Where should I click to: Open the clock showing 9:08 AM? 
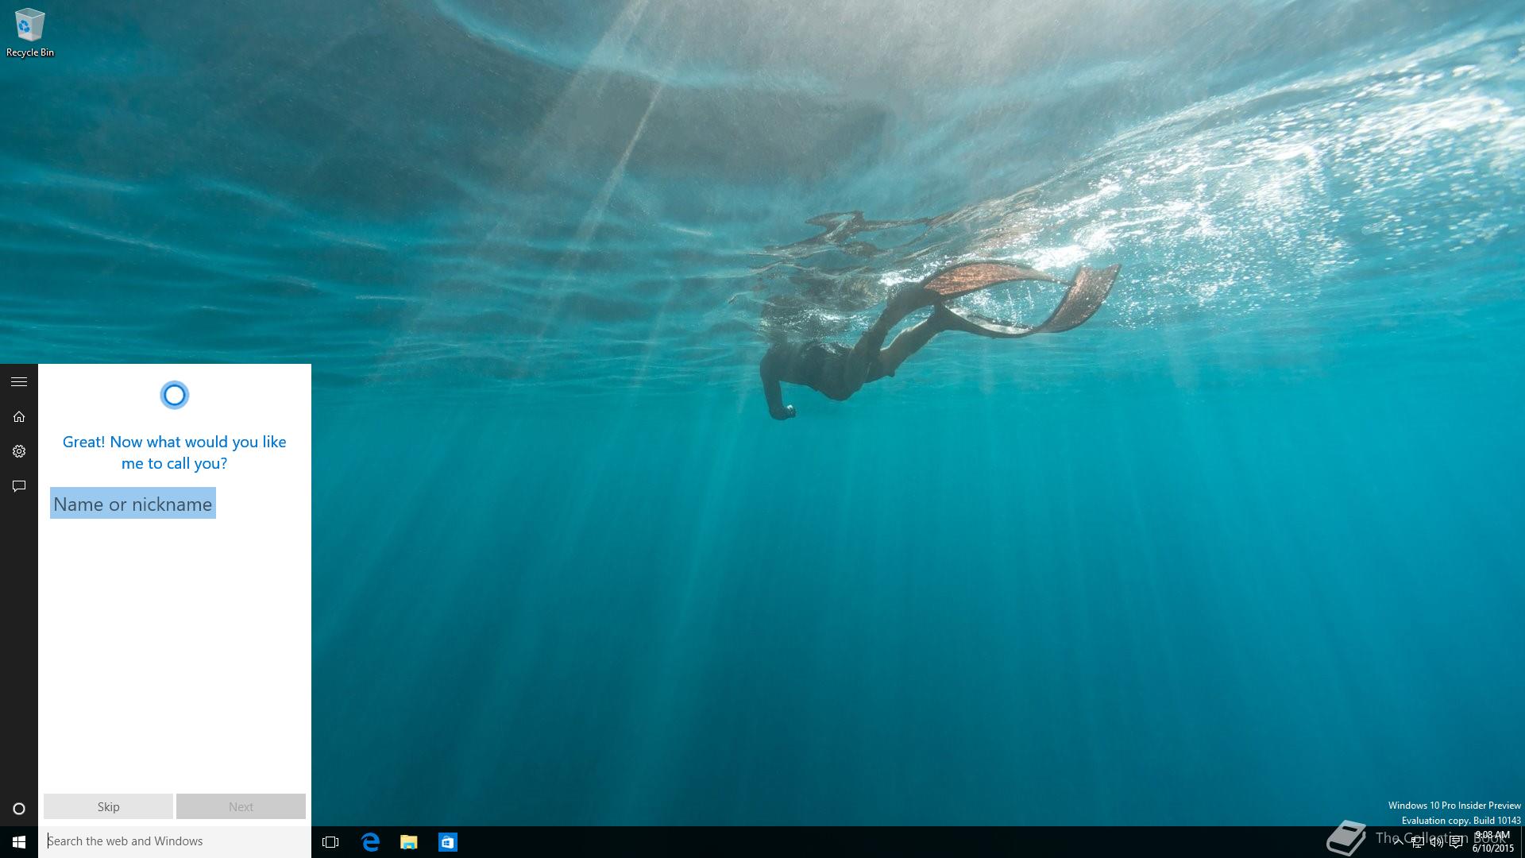point(1493,842)
